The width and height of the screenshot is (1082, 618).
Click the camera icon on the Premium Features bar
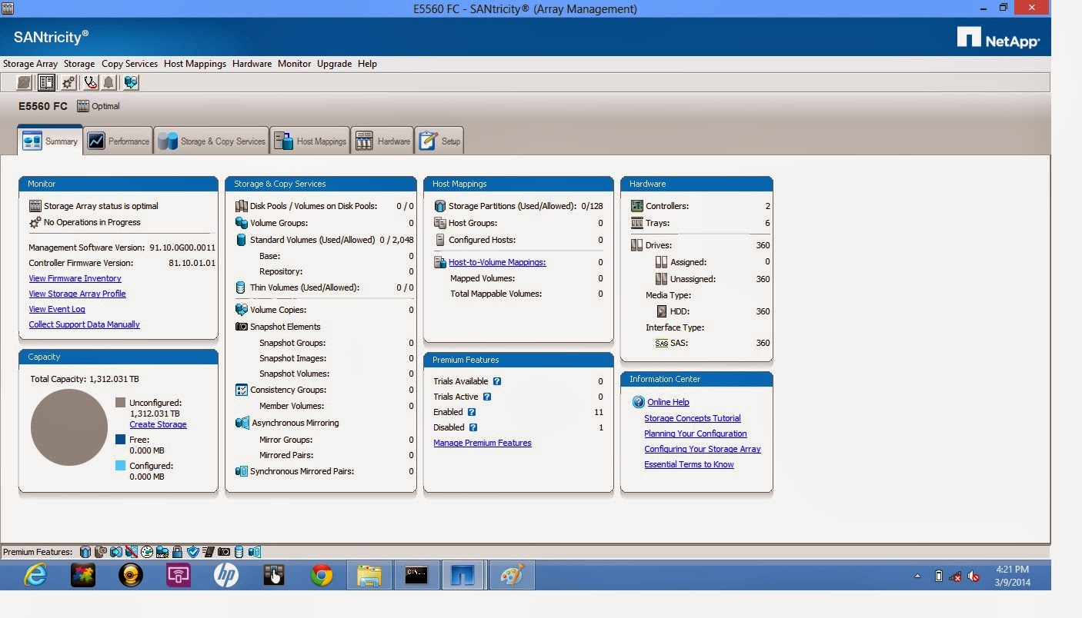click(223, 551)
